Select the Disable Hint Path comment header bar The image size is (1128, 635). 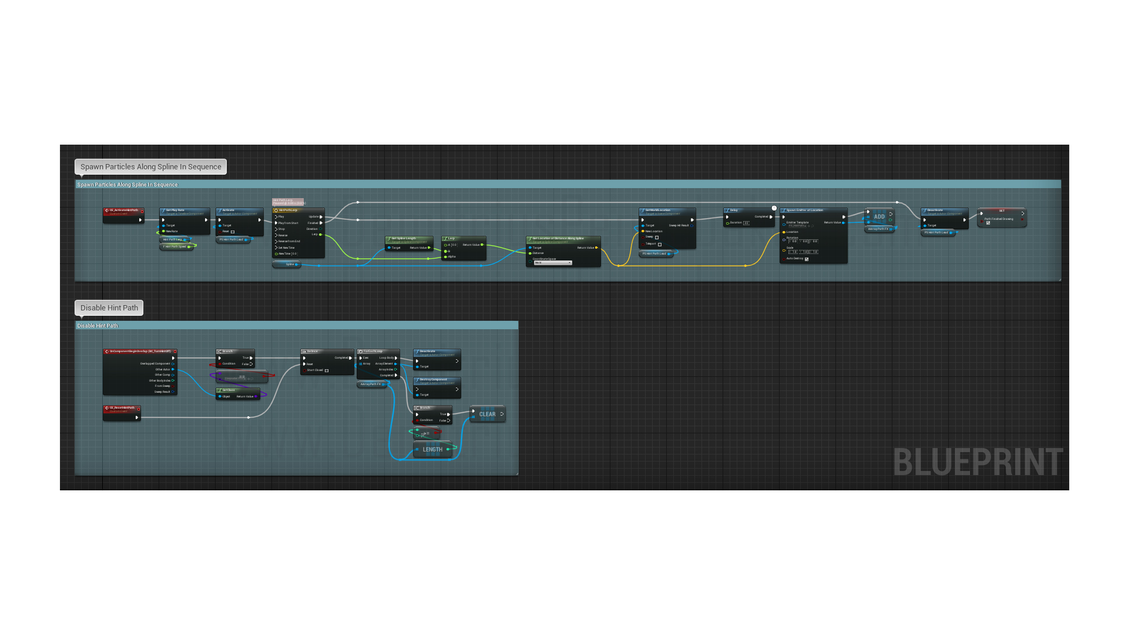(x=297, y=326)
